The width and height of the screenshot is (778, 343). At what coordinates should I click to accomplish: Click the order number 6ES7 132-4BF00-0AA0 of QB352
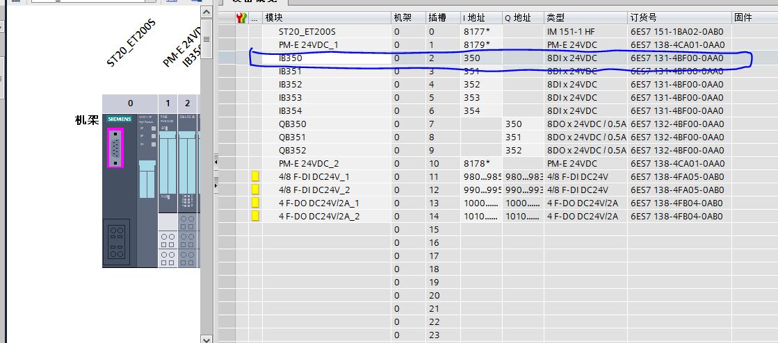679,150
